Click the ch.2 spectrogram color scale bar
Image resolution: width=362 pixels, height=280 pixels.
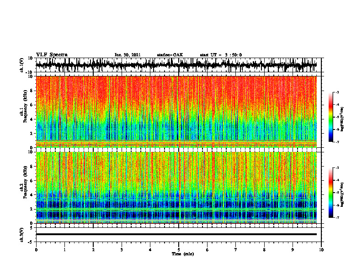pos(330,193)
